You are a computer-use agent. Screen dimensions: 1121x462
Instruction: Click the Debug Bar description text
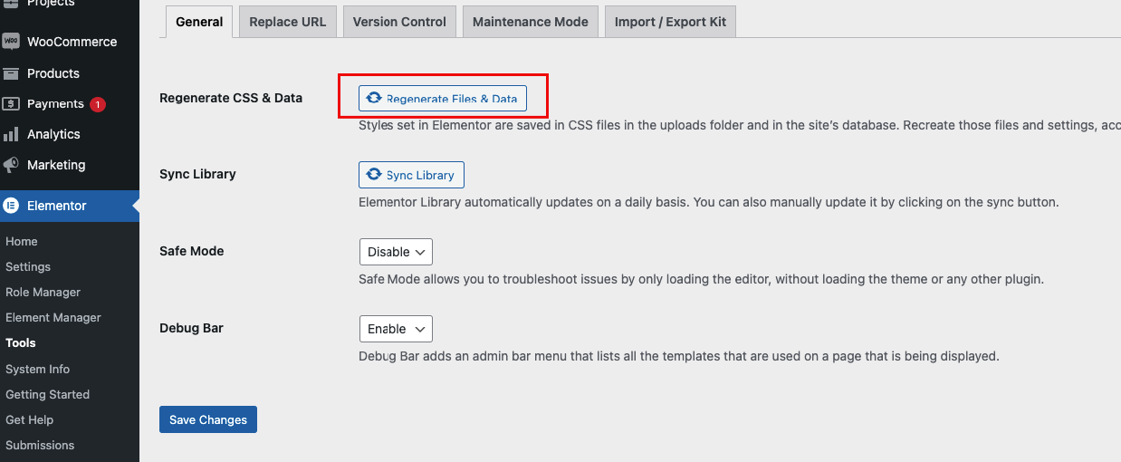(x=679, y=357)
